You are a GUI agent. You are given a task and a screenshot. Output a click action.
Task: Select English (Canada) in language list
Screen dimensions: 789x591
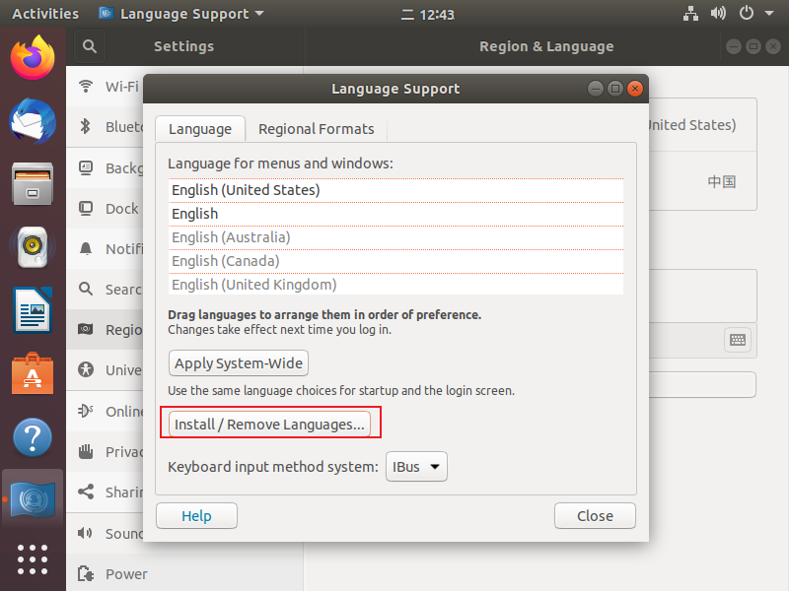[396, 261]
